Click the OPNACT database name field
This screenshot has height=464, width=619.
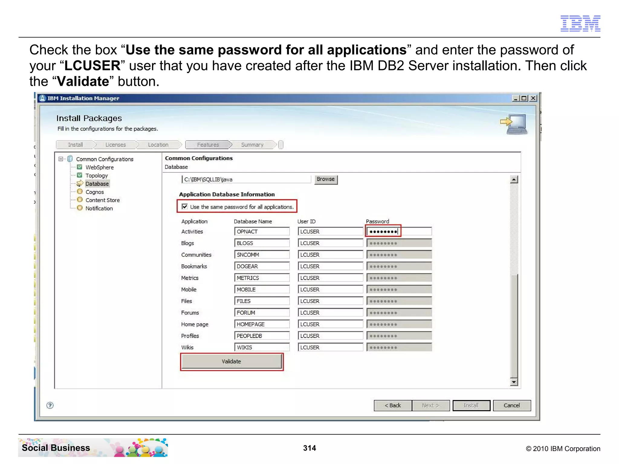[x=262, y=232]
